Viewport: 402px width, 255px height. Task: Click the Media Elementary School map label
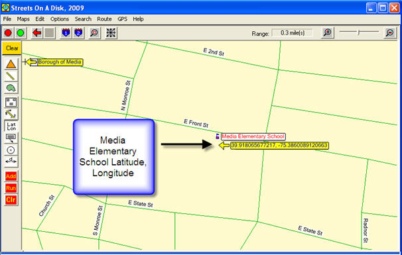coord(253,136)
